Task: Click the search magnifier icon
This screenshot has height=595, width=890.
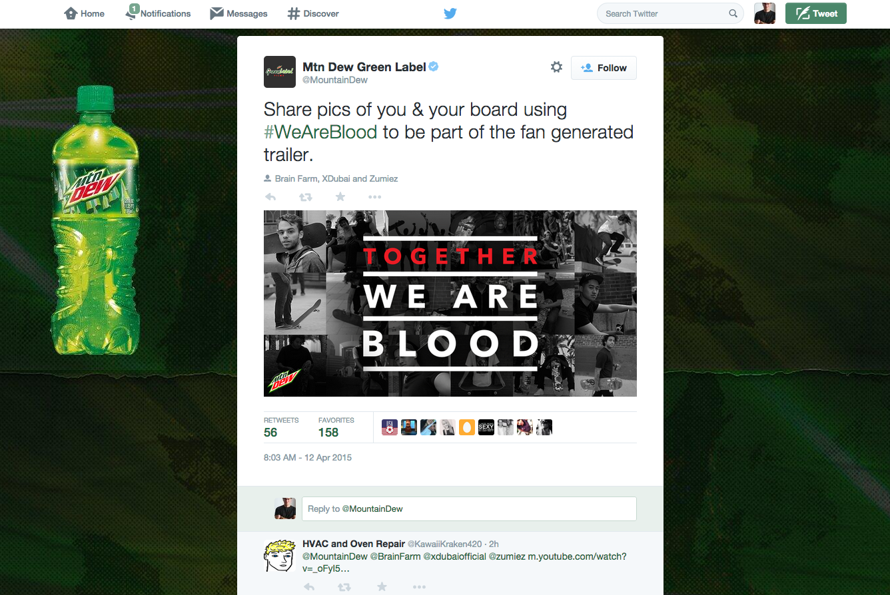Action: (733, 13)
